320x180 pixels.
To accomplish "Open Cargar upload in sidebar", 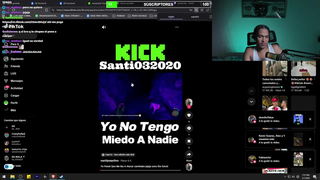I will pos(12,95).
